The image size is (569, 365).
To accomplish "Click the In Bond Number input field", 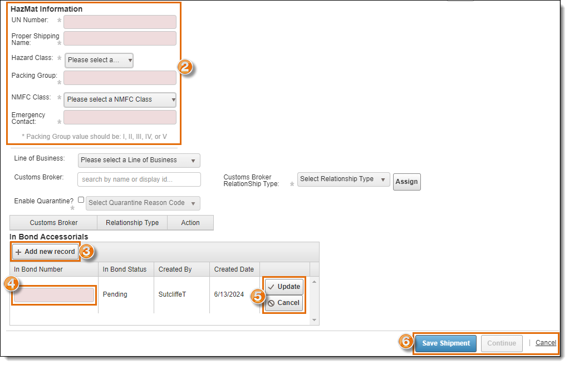I will [x=54, y=295].
